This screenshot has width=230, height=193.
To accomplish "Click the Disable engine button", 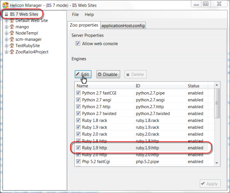I will (108, 74).
